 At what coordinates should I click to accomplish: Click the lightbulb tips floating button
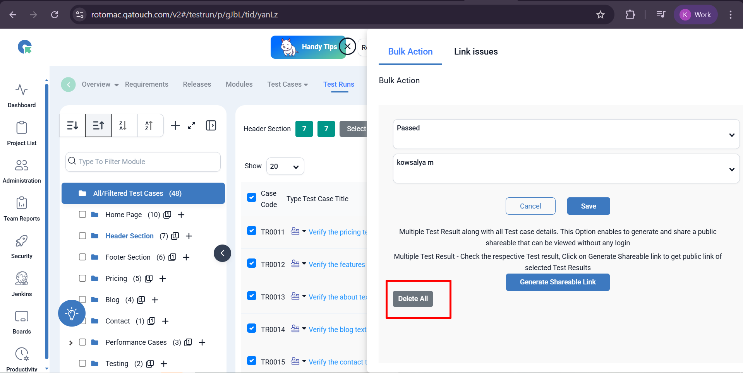tap(72, 313)
